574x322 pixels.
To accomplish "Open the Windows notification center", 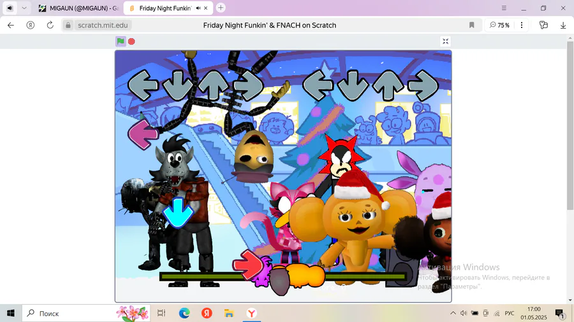I will (559, 313).
